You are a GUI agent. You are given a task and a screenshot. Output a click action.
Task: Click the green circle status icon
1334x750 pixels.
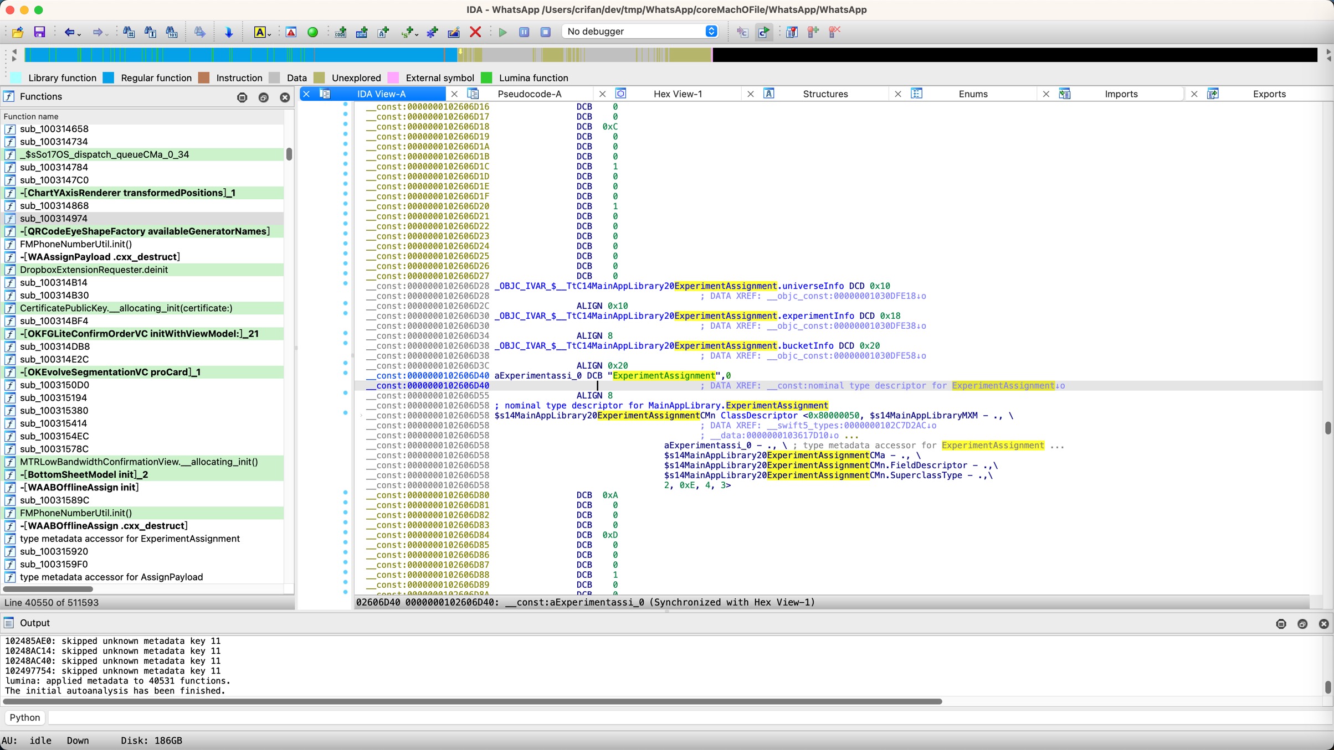coord(312,32)
